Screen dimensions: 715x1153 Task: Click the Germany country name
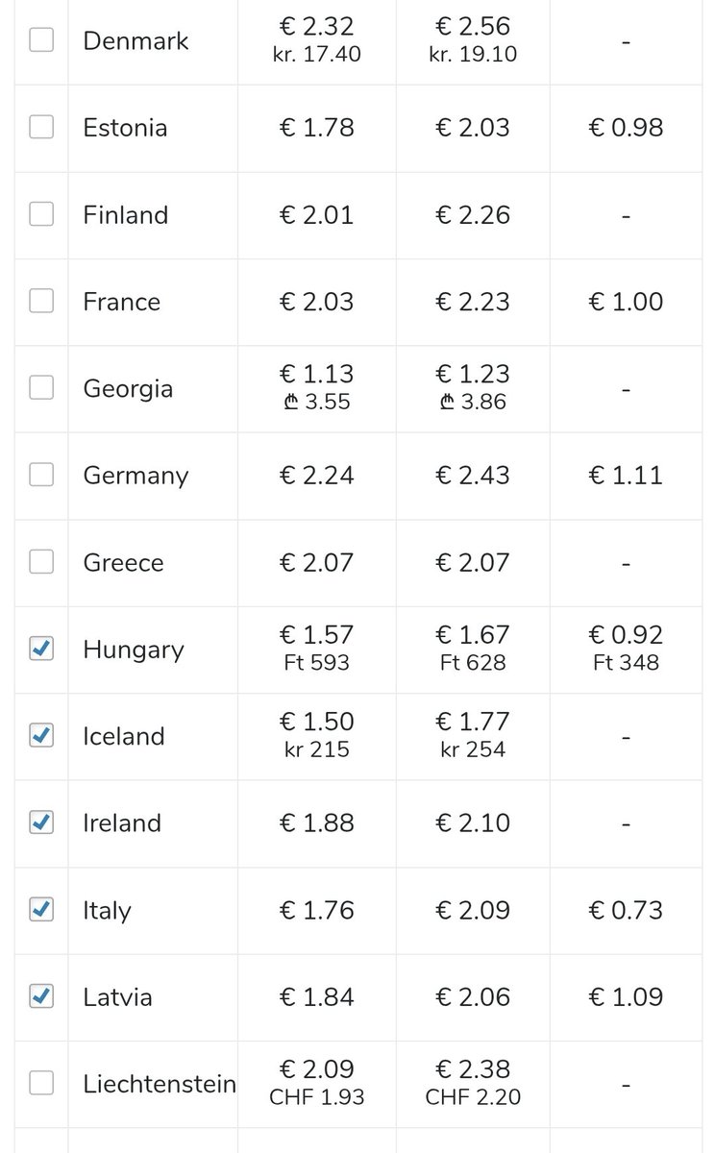coord(136,476)
